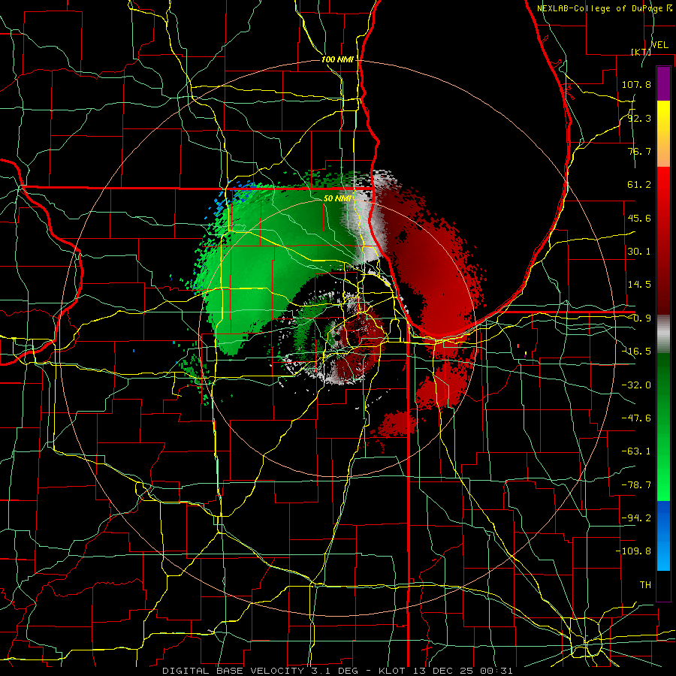
Task: Click the 100 NMI range ring label
Action: tap(337, 59)
